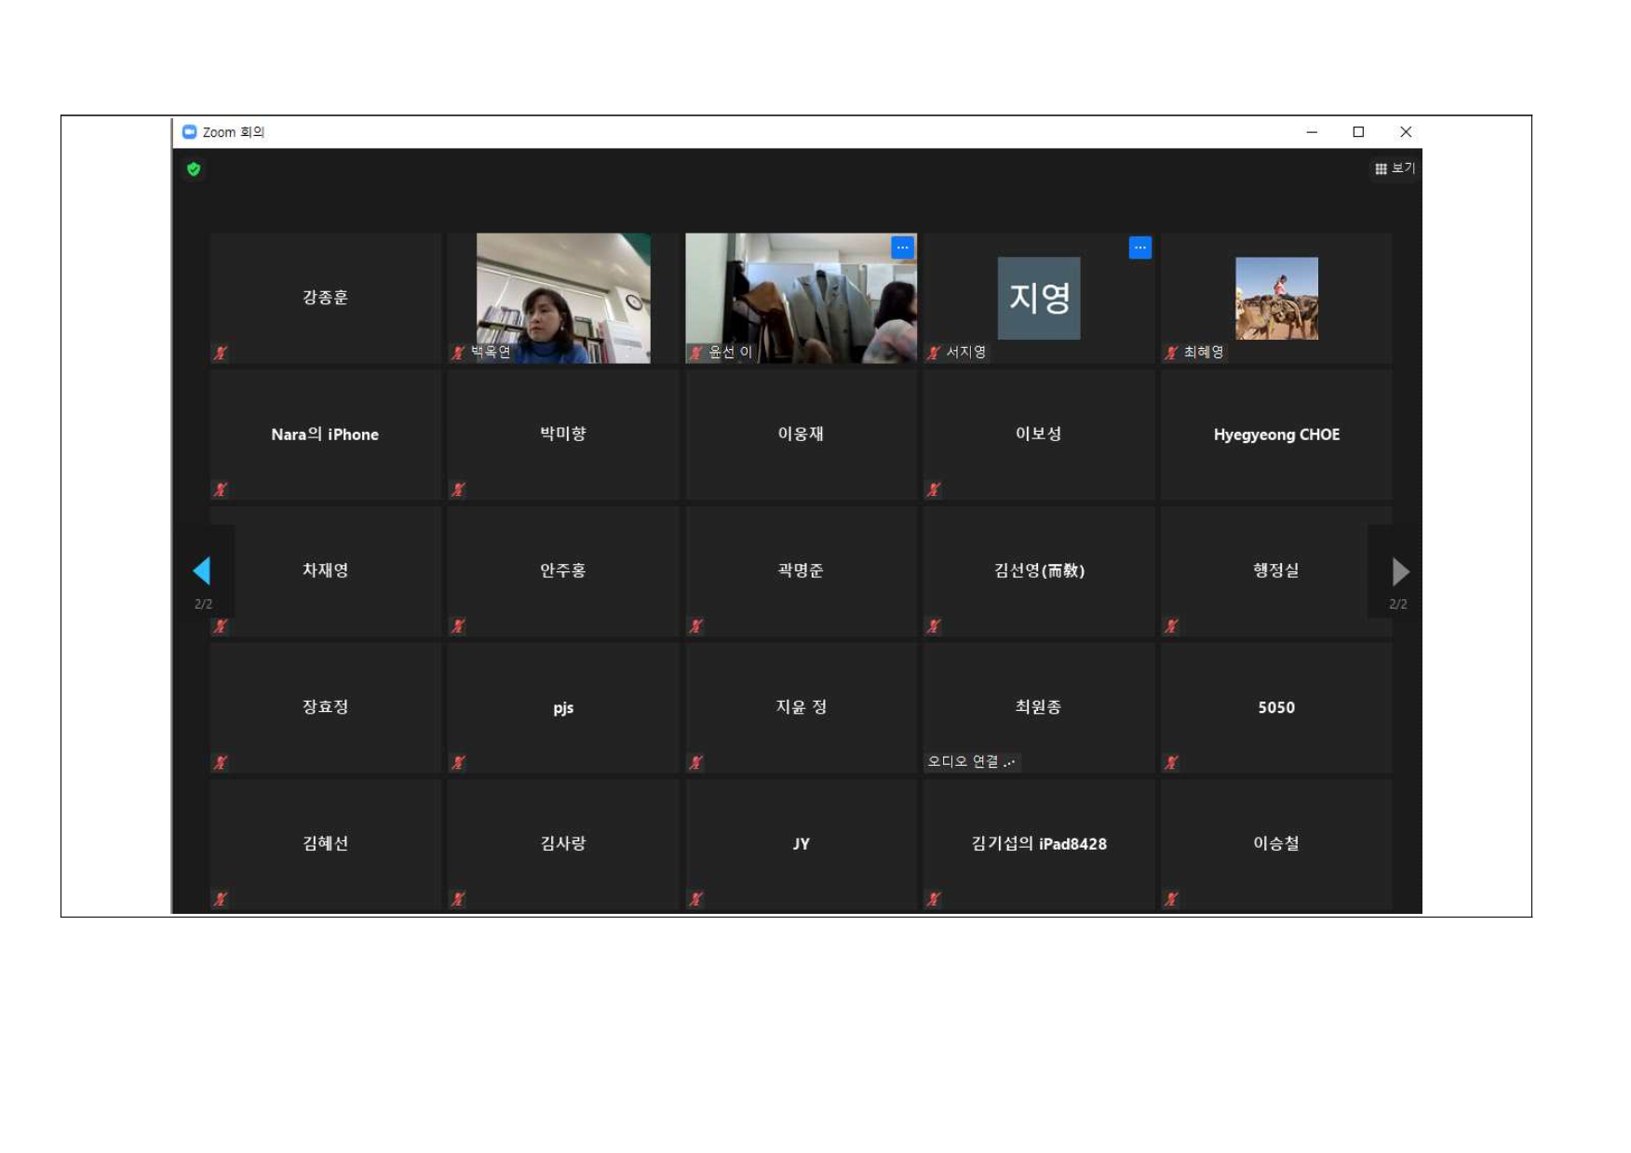Screen dimensions: 1631x1153
Task: Select 최혜영 profile picture thumbnail
Action: (1276, 298)
